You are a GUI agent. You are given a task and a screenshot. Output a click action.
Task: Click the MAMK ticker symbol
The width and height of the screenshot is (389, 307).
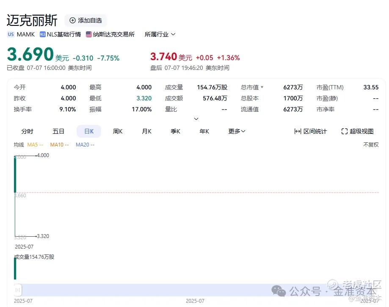(26, 34)
